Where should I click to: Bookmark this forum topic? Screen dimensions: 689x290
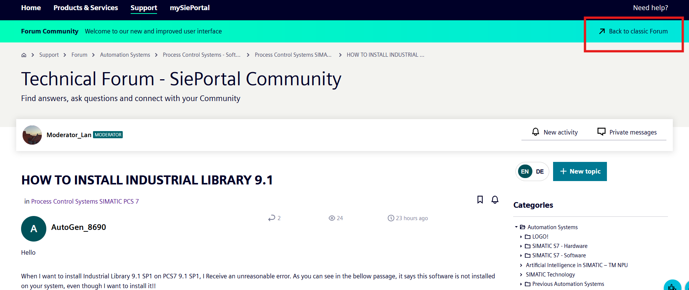point(480,199)
